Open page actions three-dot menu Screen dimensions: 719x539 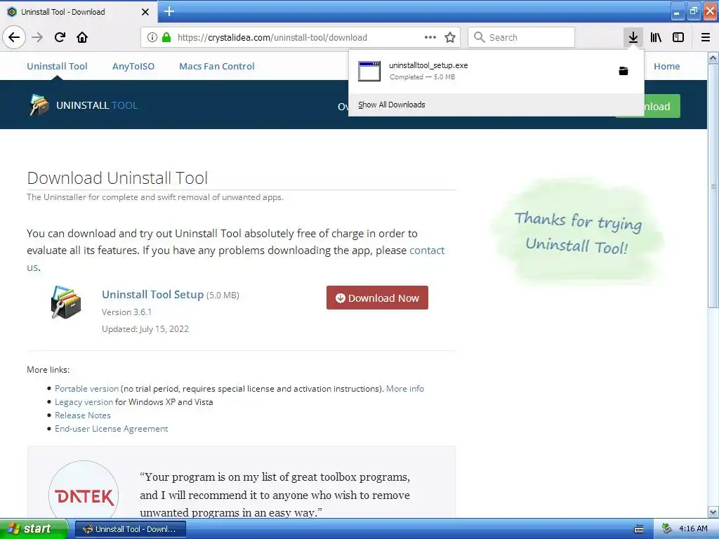click(430, 37)
